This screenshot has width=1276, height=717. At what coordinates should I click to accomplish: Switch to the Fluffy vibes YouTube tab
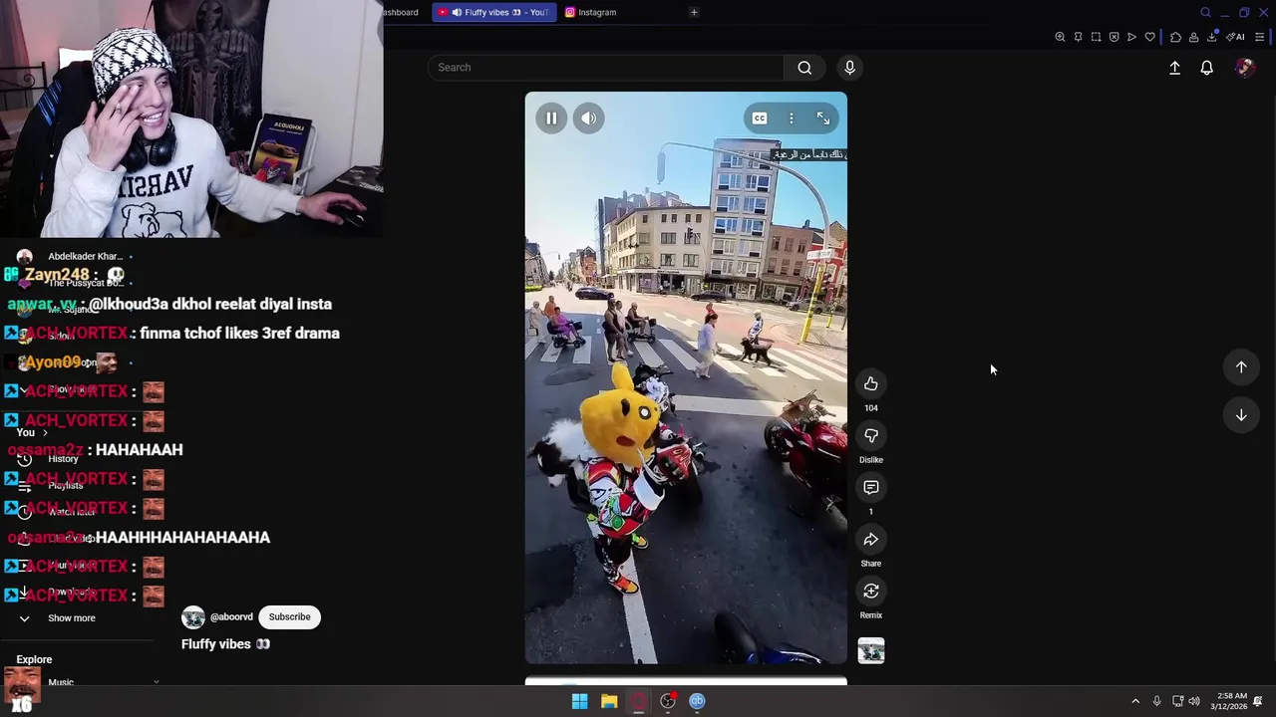pos(494,12)
